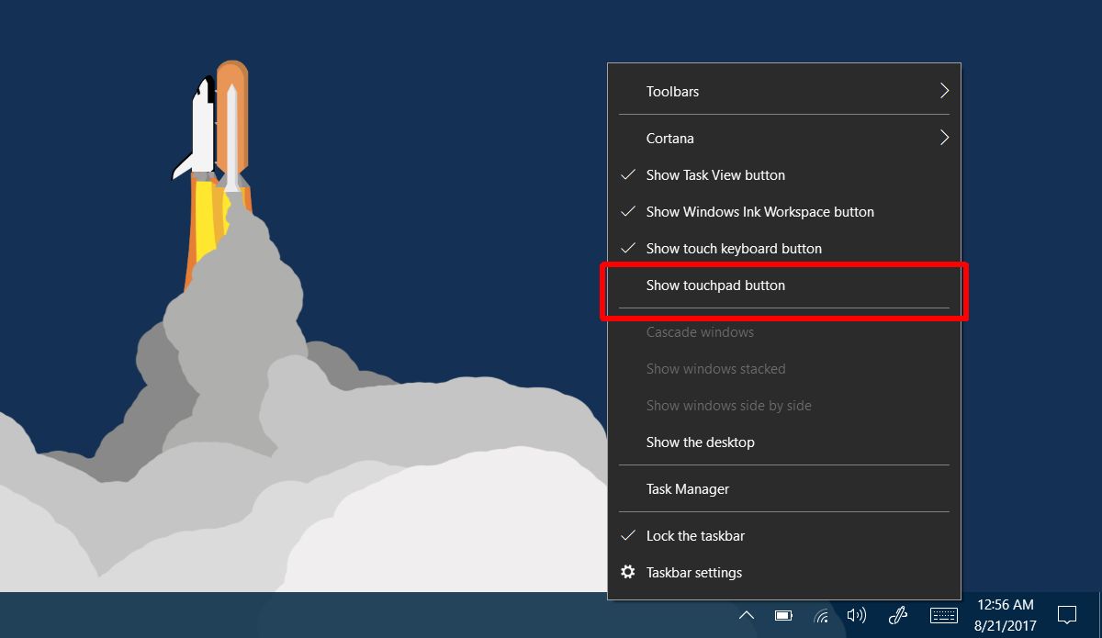Launch Windows Ink Workspace from taskbar

click(898, 615)
